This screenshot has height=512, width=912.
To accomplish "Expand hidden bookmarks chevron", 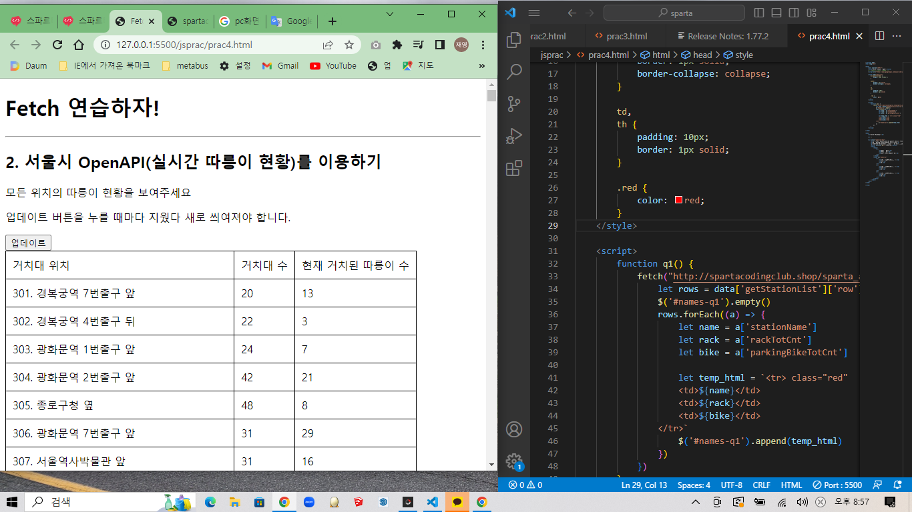I will coord(482,65).
